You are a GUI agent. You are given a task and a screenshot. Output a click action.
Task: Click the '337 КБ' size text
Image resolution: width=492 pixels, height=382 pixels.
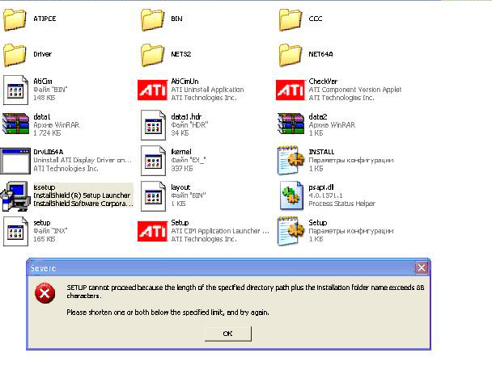(182, 169)
